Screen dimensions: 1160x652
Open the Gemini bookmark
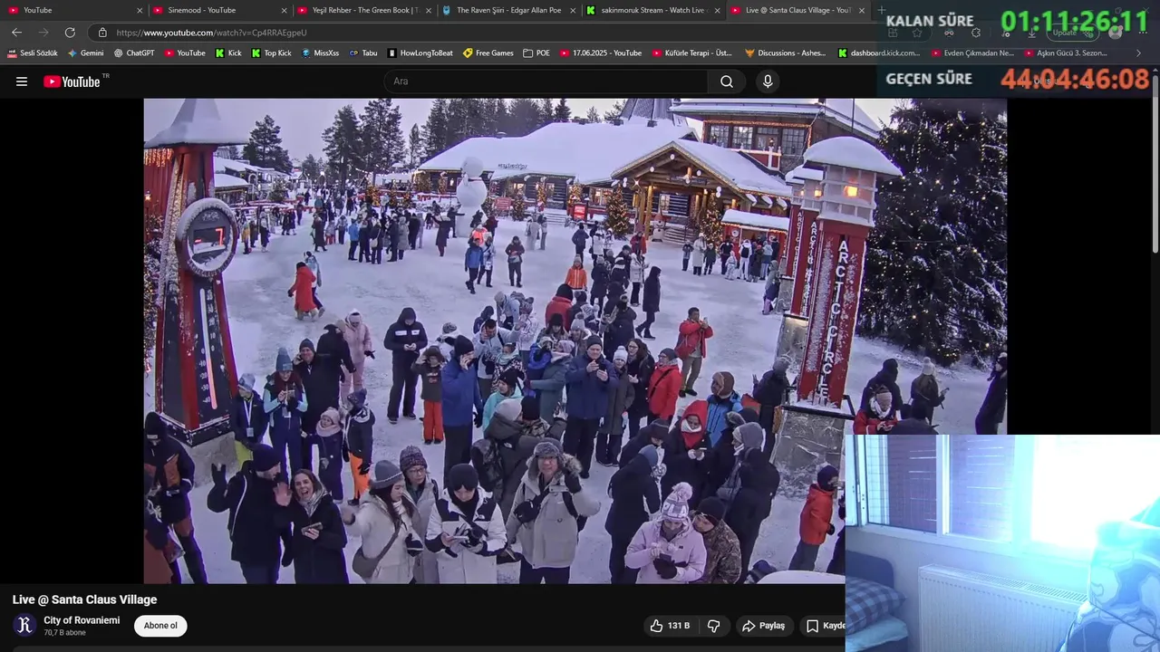tap(85, 53)
